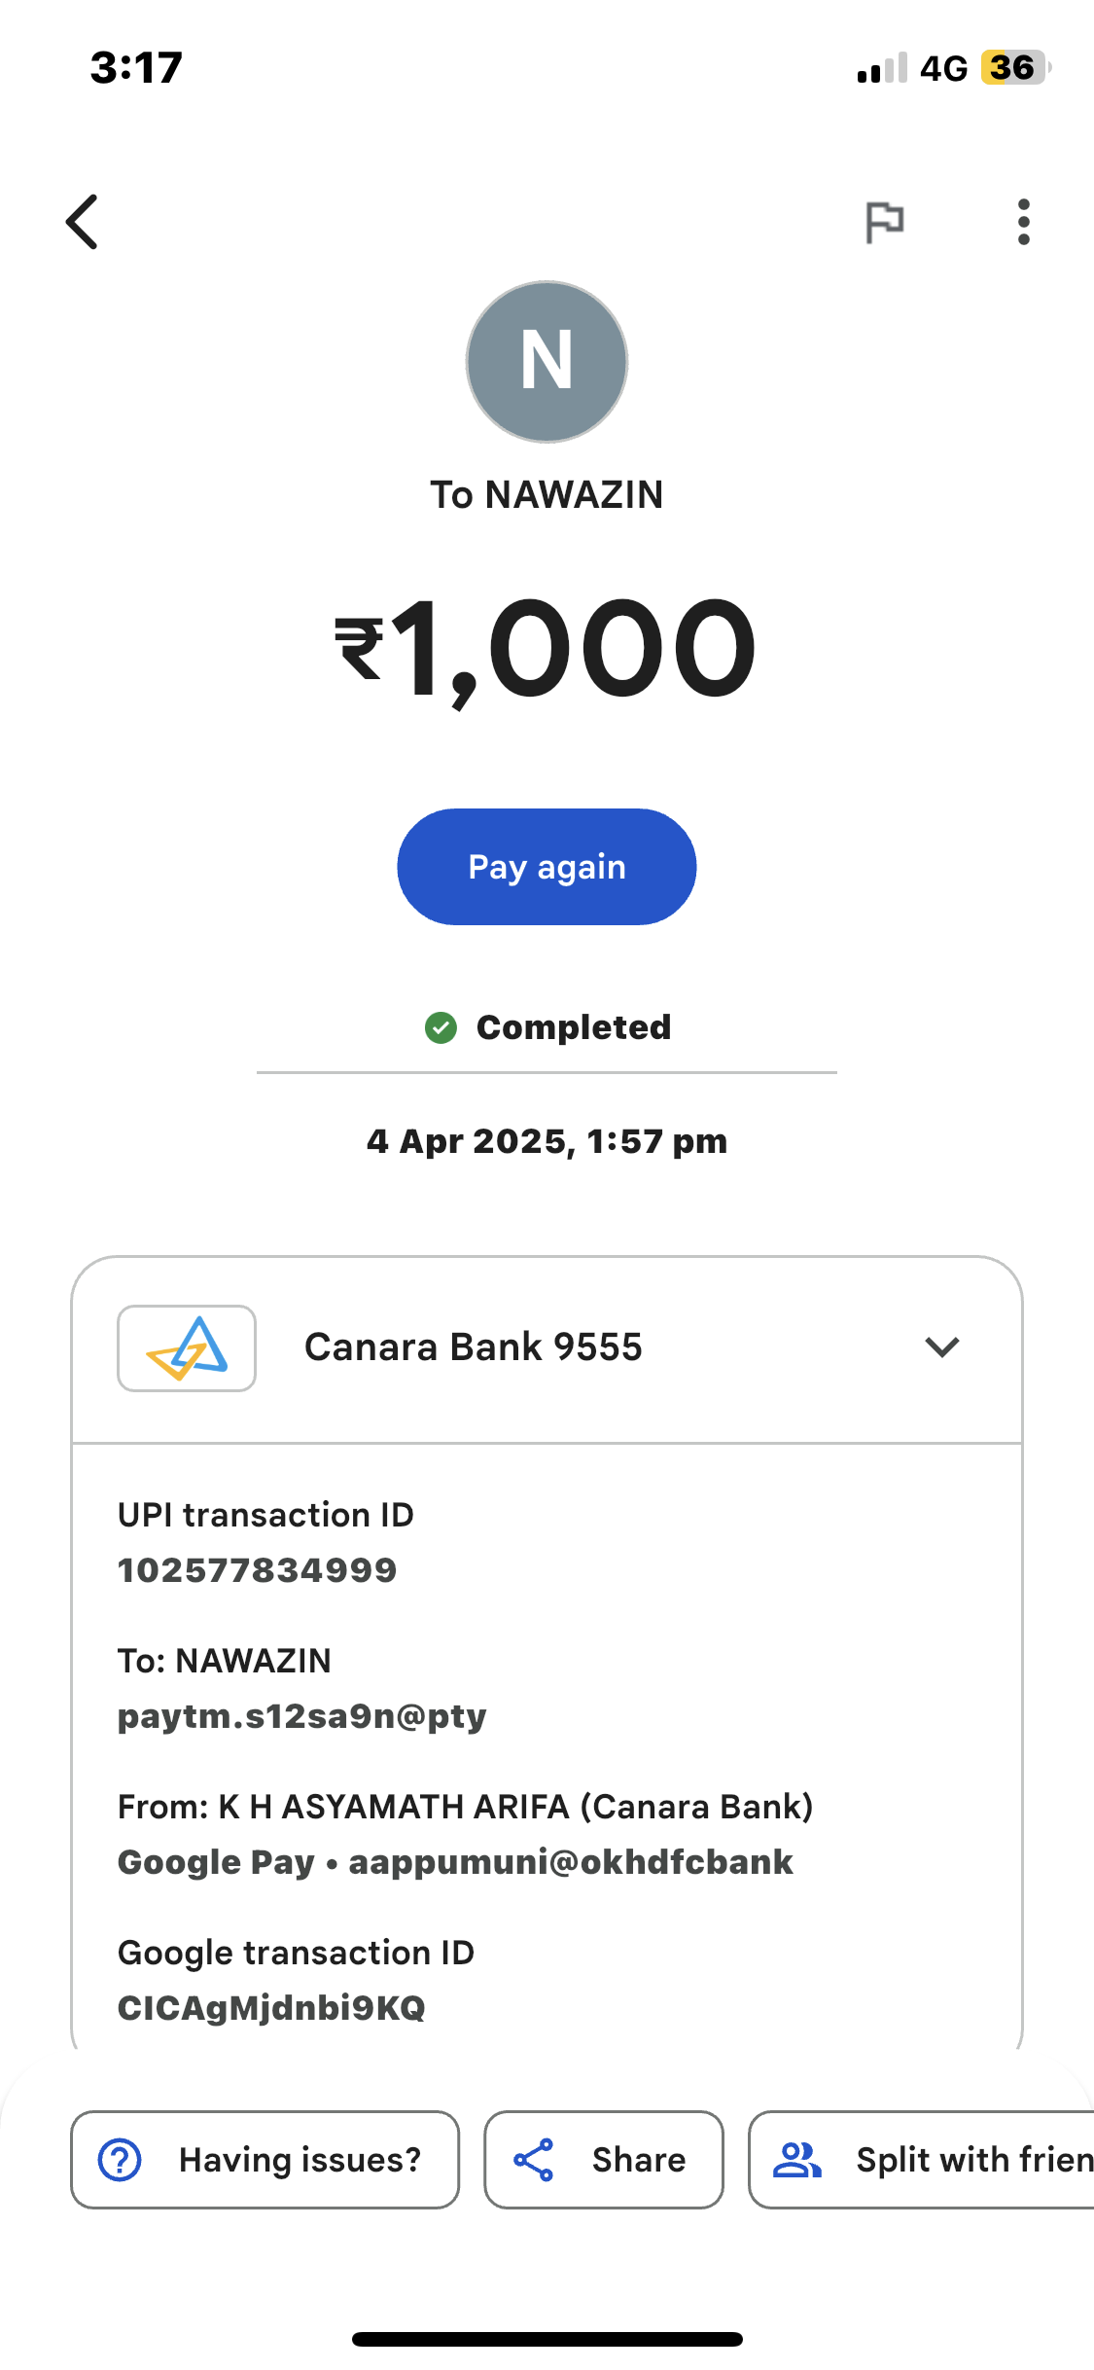Tap the Google transaction ID code

[271, 2008]
